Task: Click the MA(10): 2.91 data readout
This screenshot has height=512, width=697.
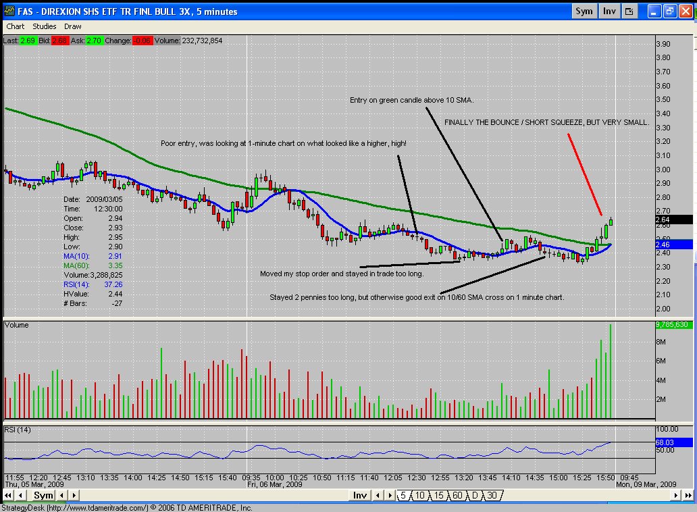Action: [93, 256]
